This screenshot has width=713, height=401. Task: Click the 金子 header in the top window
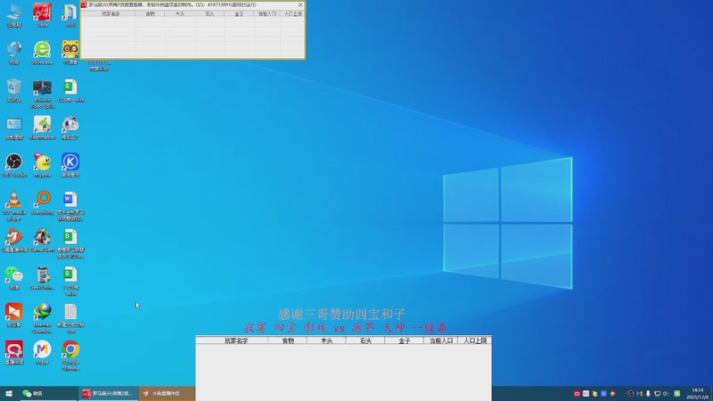point(239,14)
